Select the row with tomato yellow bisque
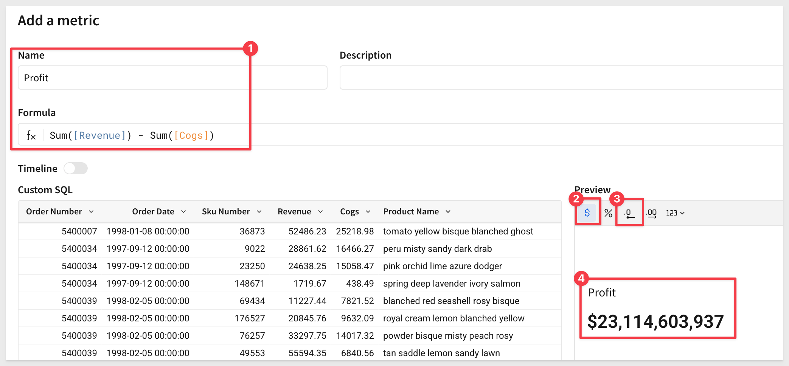The width and height of the screenshot is (789, 366). tap(290, 231)
